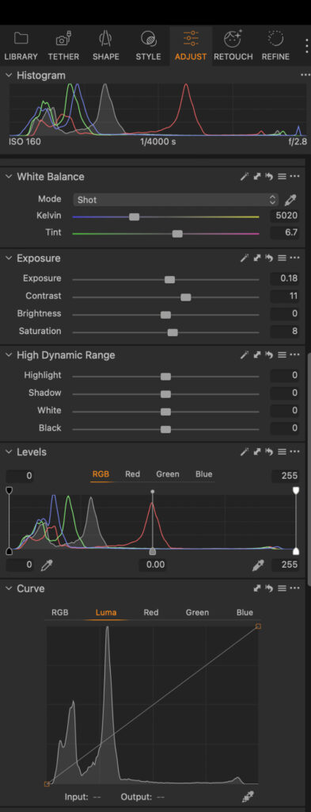The height and width of the screenshot is (812, 311).
Task: Click the Tint slider handle
Action: [177, 234]
